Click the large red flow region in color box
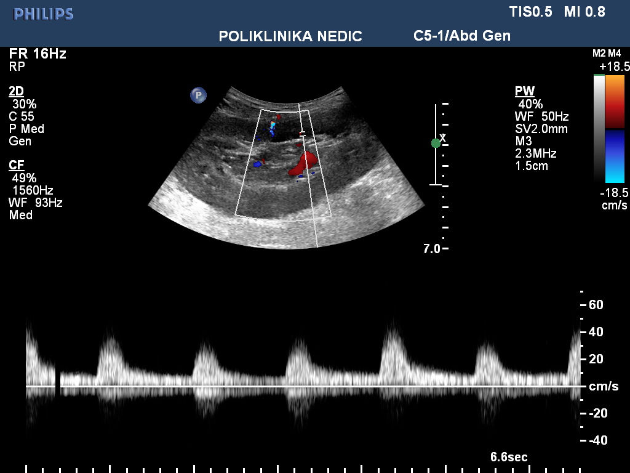This screenshot has width=630, height=473. coord(303,164)
